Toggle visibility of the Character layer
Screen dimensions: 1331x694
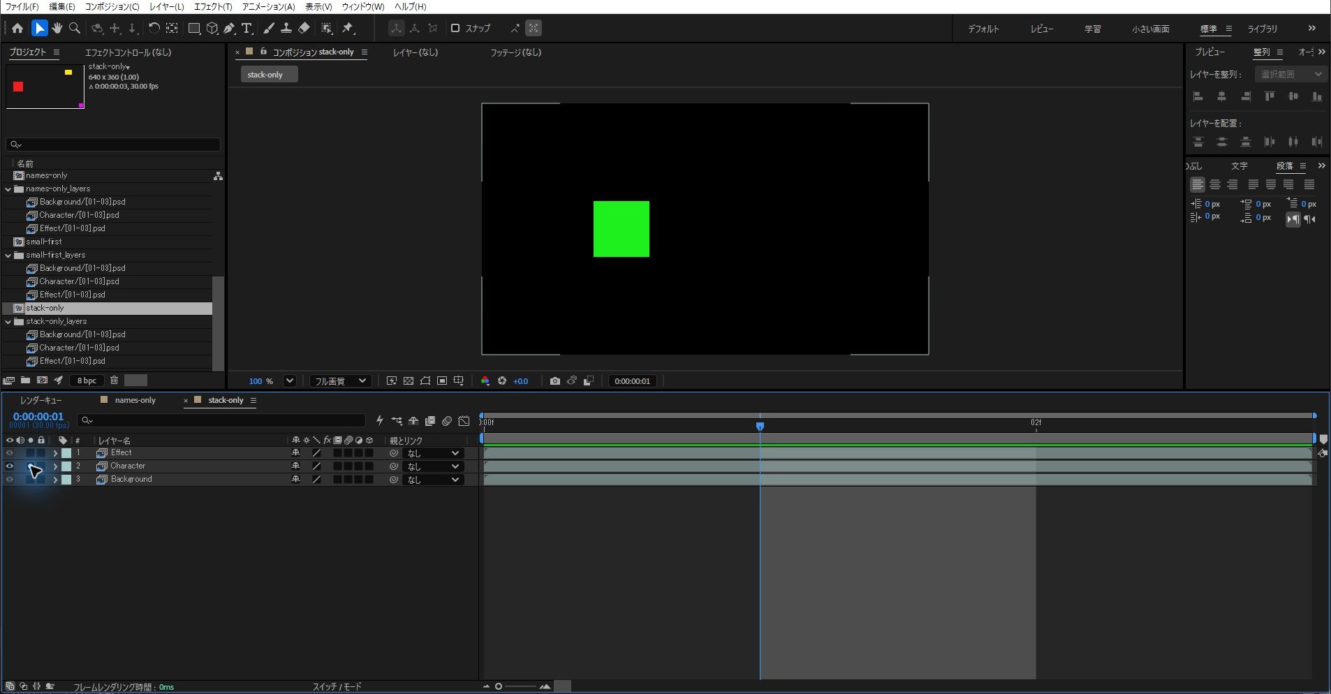[x=10, y=466]
